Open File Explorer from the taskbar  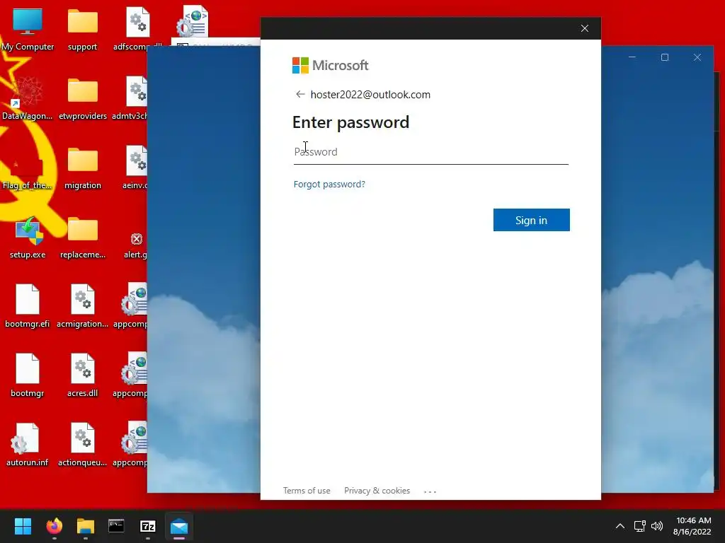pos(86,526)
